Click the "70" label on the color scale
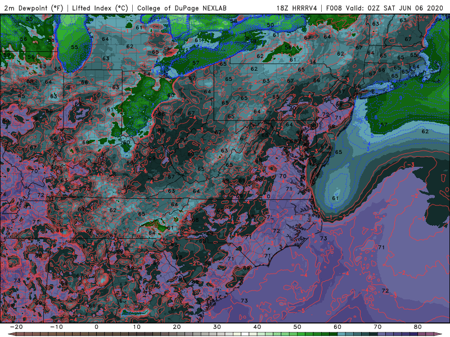Image resolution: width=450 pixels, height=337 pixels. pyautogui.click(x=377, y=327)
